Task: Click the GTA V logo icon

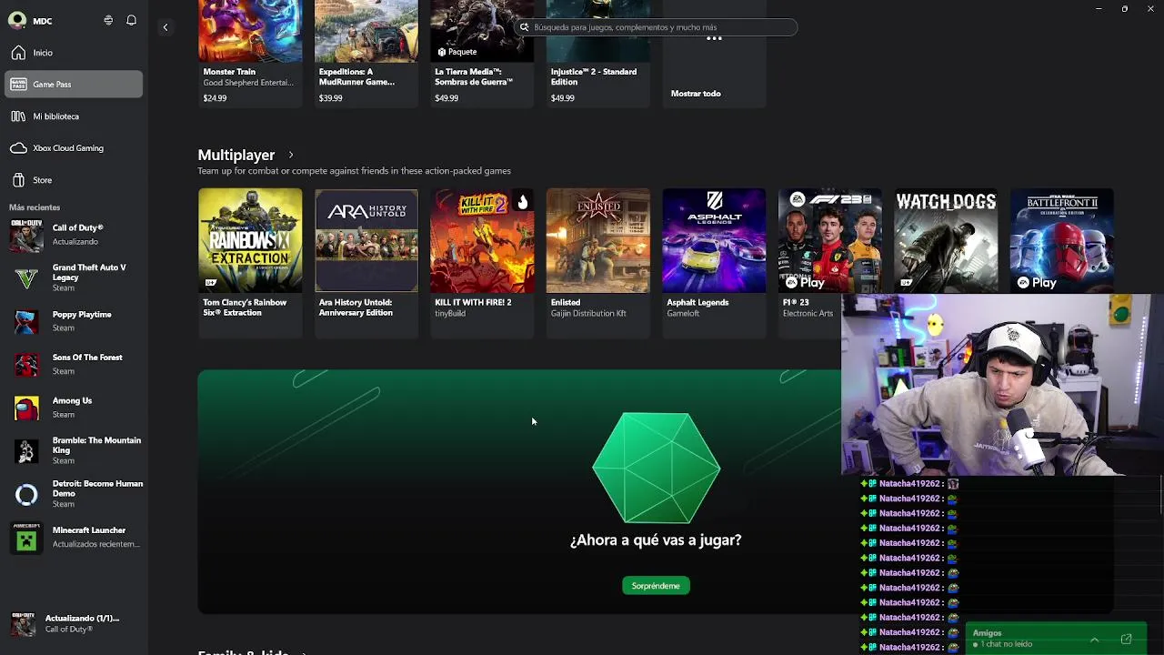Action: (26, 277)
